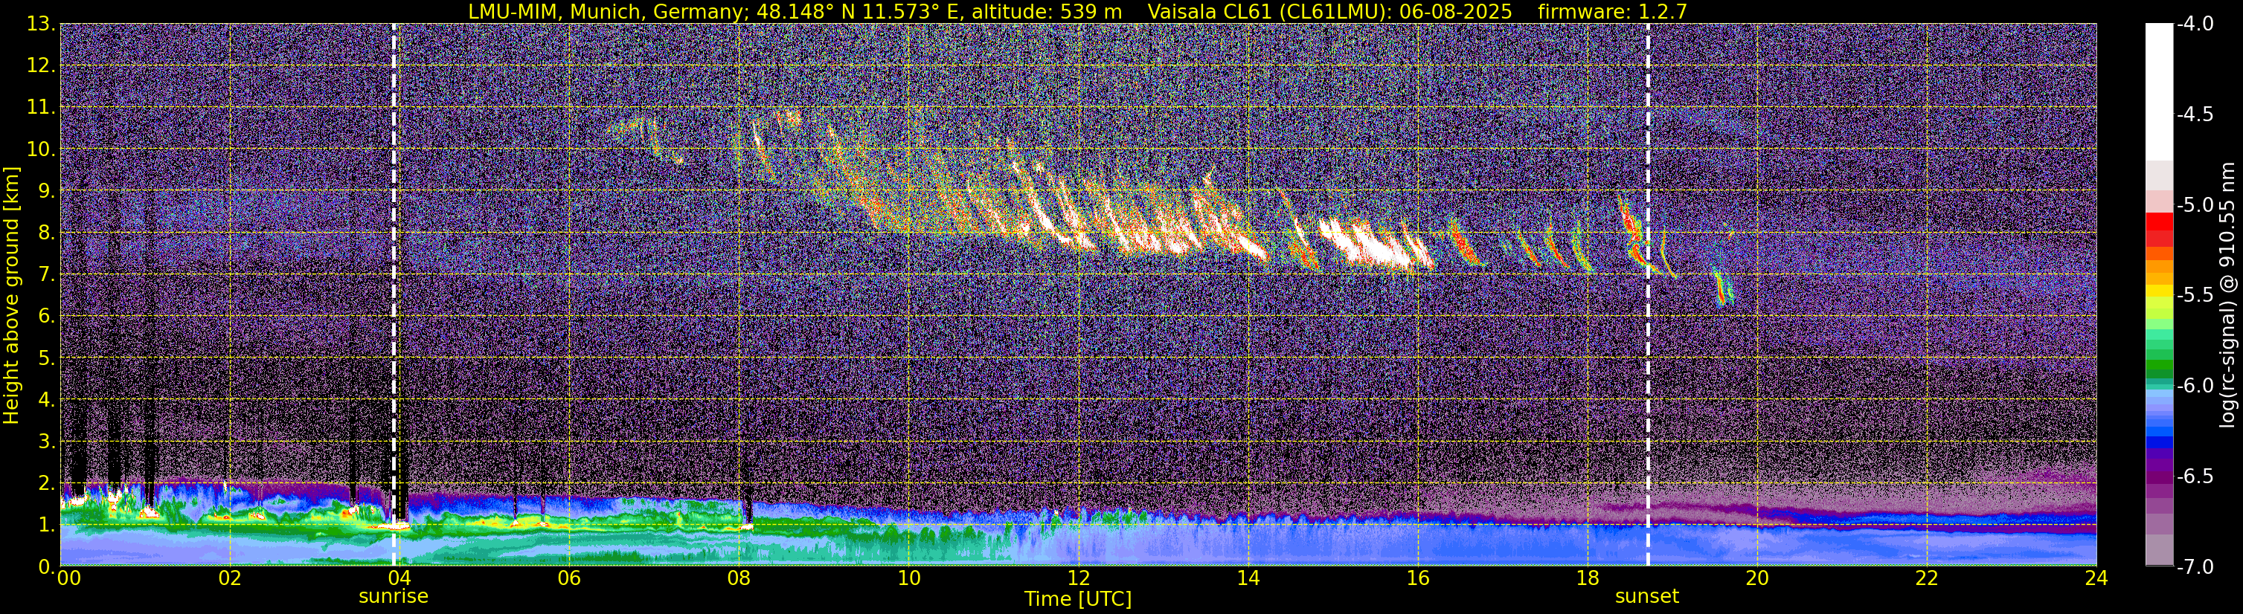The image size is (2243, 614).
Task: Click the "14" tick on the time axis
Action: 1248,579
